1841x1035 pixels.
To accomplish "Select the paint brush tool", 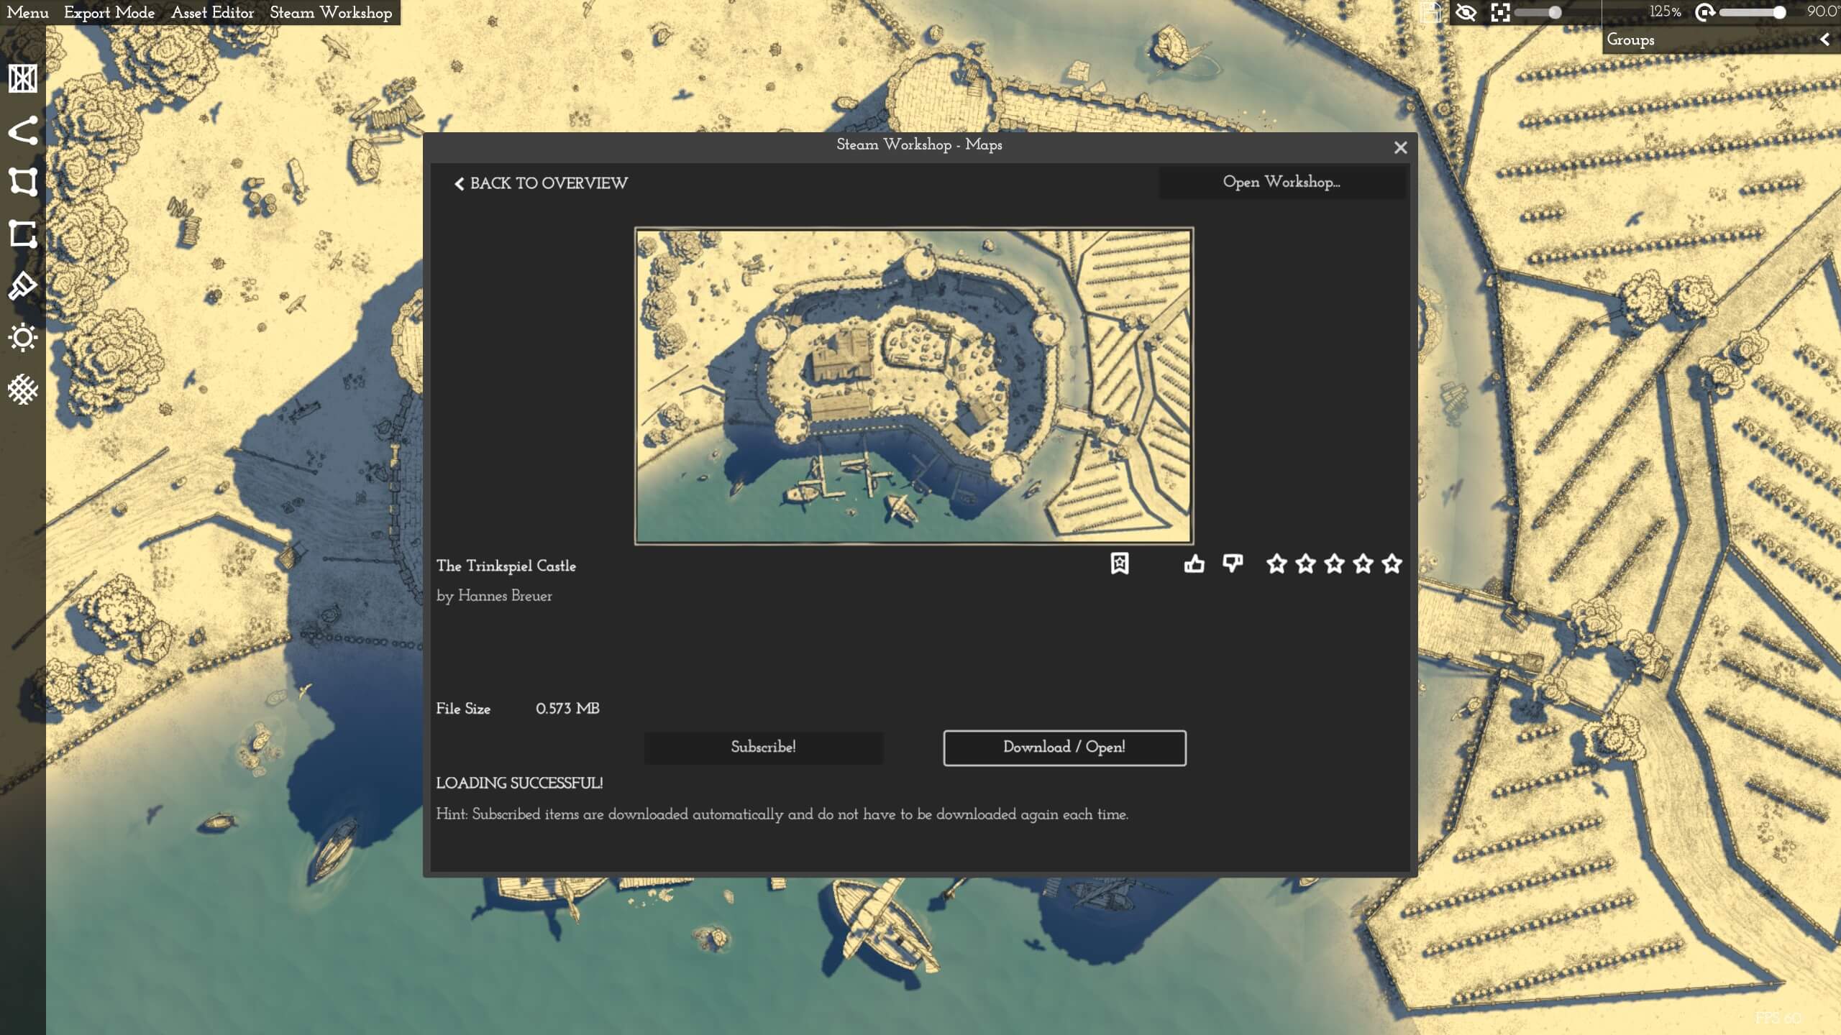I will click(22, 285).
